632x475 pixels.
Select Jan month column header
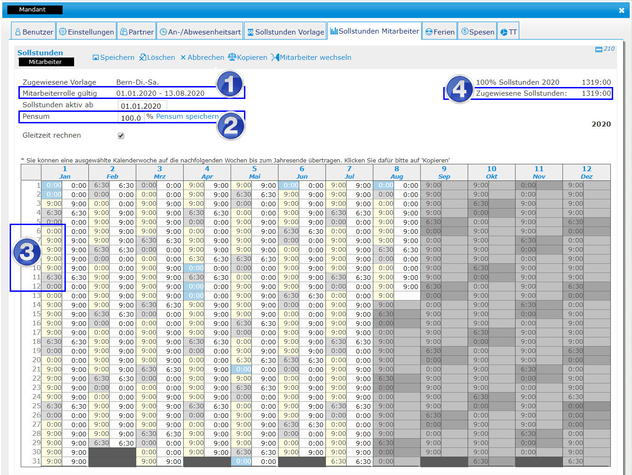point(65,173)
